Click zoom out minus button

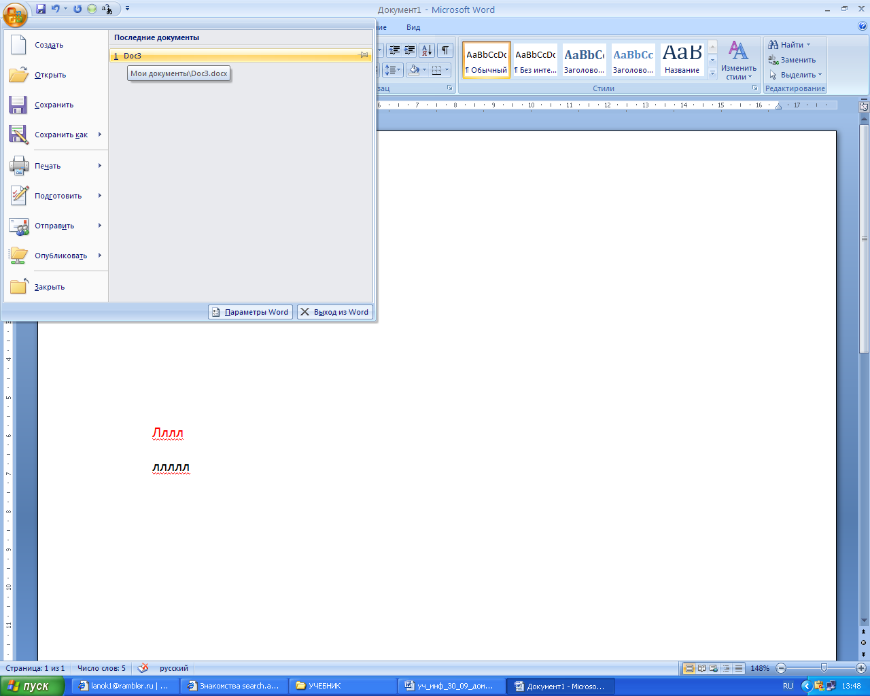tap(780, 668)
